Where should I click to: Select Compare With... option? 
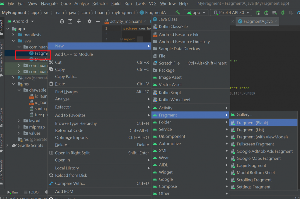(99, 183)
